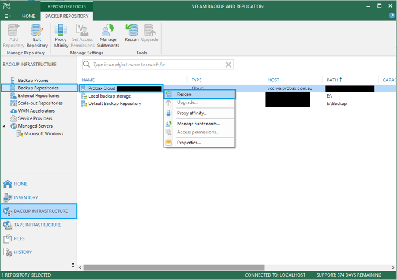
Task: Click host vcc.wa.probax.com.au cell
Action: coord(290,88)
